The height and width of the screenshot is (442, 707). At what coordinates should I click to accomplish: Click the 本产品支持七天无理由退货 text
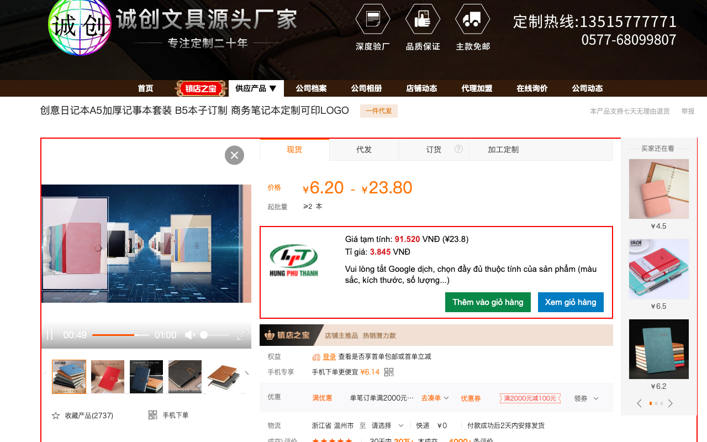(x=630, y=111)
